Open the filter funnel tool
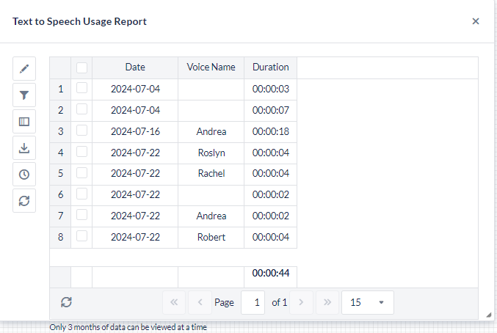 point(24,95)
